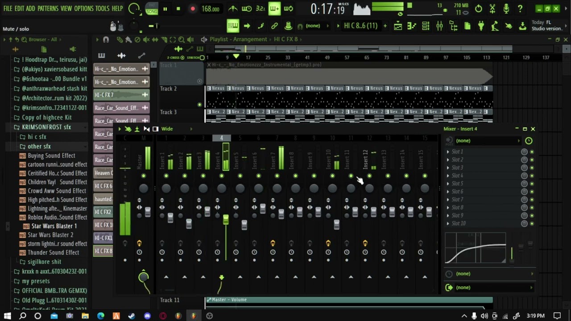The width and height of the screenshot is (571, 321).
Task: Select the HI C FX 8 clip in picker
Action: (x=103, y=251)
